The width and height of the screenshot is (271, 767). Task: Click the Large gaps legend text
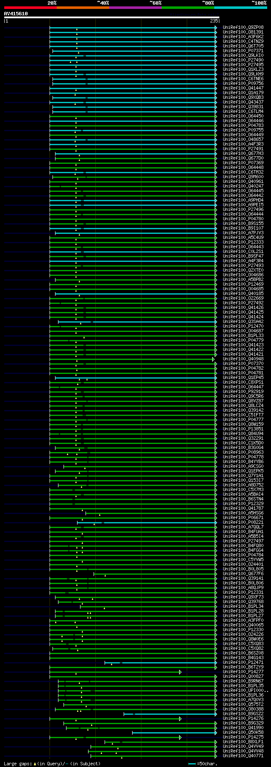click(x=52, y=764)
